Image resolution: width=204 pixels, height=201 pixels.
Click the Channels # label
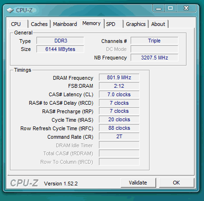tap(114, 41)
